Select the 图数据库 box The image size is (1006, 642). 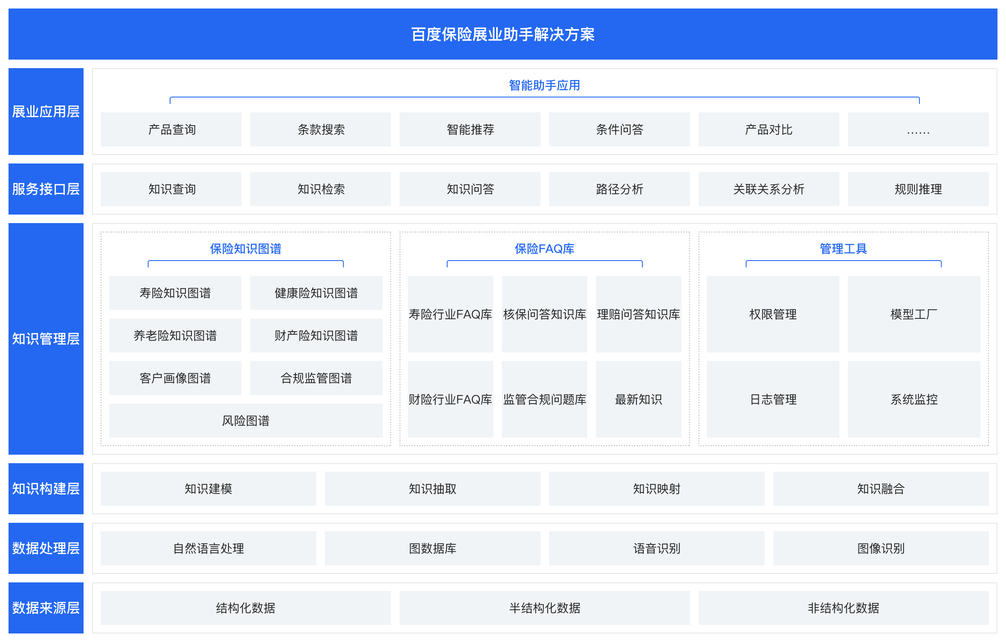[x=433, y=548]
